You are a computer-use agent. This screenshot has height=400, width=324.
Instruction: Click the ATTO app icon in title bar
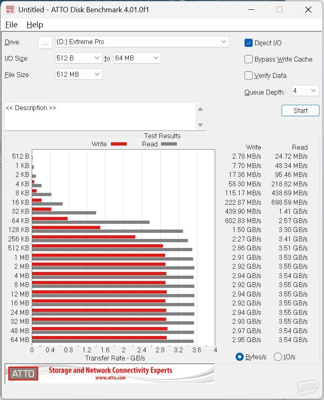pyautogui.click(x=10, y=9)
